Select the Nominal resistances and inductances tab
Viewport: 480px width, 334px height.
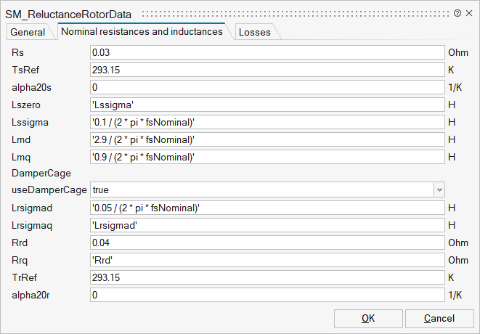(142, 32)
